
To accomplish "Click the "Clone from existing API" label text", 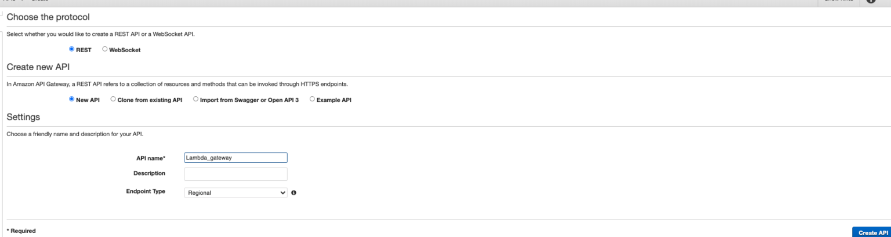I will [150, 100].
